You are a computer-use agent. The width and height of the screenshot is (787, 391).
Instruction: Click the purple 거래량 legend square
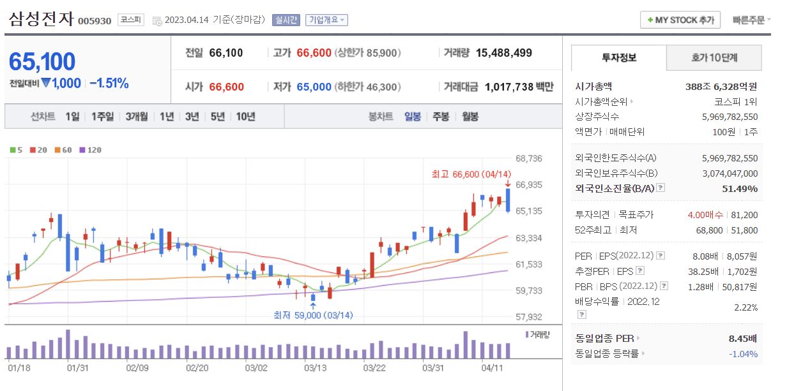527,334
